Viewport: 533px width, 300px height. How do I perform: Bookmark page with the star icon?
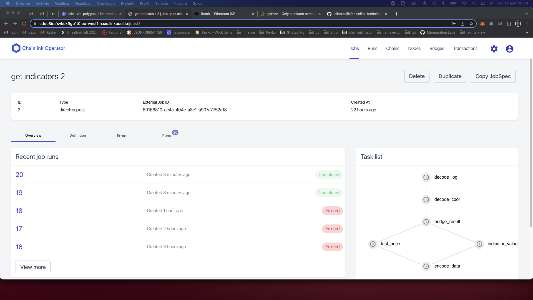[471, 24]
